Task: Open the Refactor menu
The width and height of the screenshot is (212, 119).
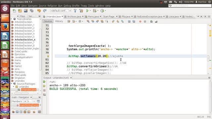Action: [x=52, y=6]
